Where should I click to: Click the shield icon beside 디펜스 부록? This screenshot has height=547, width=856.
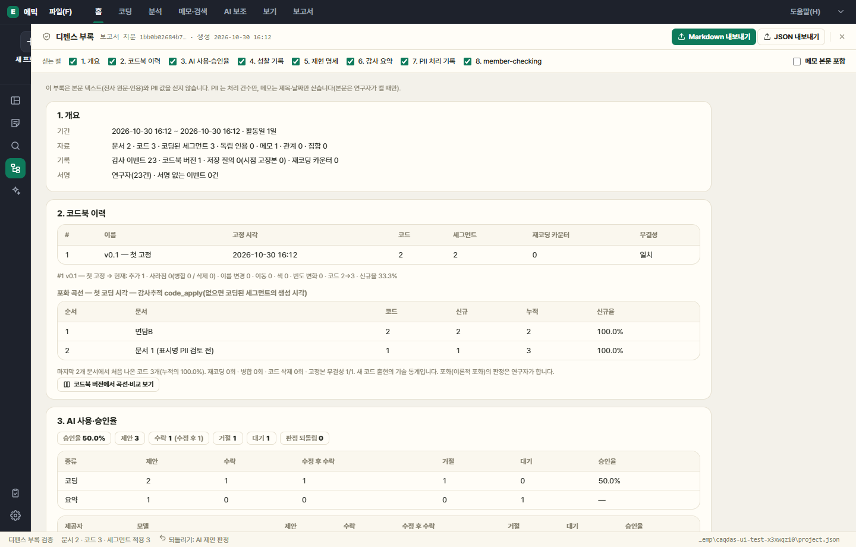47,37
